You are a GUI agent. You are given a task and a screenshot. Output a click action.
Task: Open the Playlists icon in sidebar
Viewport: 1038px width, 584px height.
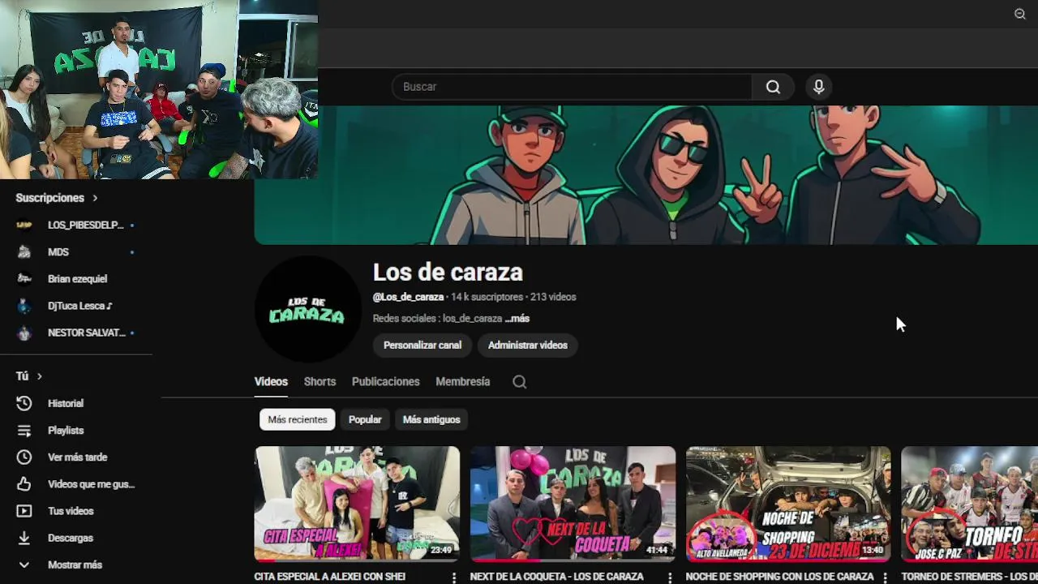(24, 430)
